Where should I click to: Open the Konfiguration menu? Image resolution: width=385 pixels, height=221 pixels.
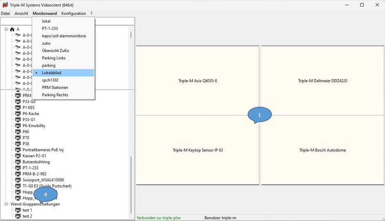pyautogui.click(x=74, y=14)
